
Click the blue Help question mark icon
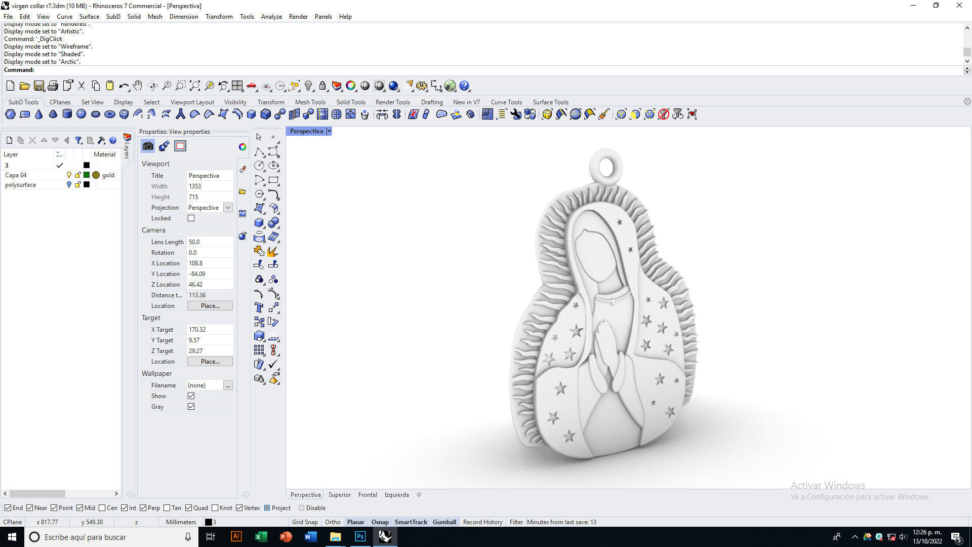coord(464,86)
